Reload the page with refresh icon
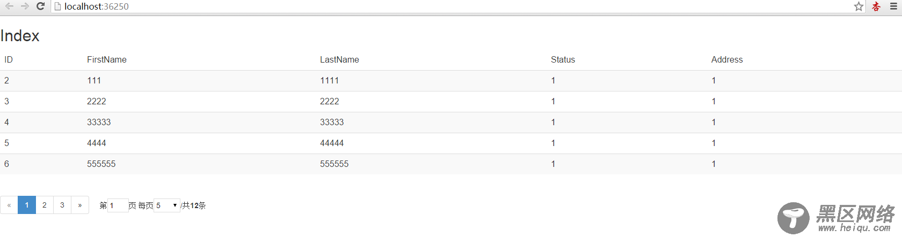Screen dimensions: 902x237 (40, 6)
